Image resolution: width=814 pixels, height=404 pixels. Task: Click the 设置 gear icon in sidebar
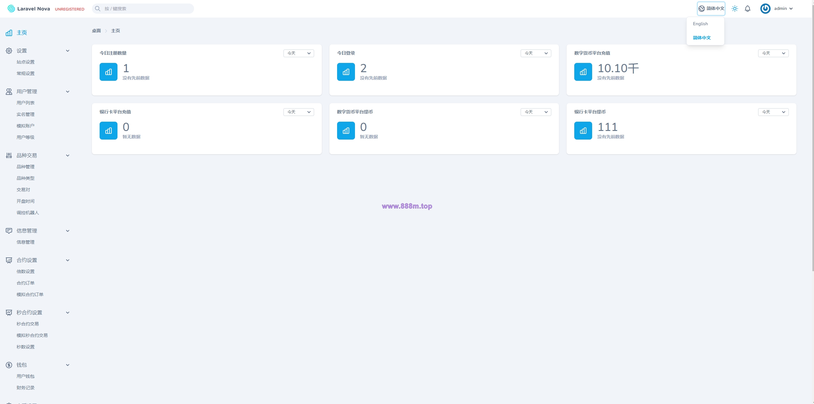pyautogui.click(x=9, y=51)
